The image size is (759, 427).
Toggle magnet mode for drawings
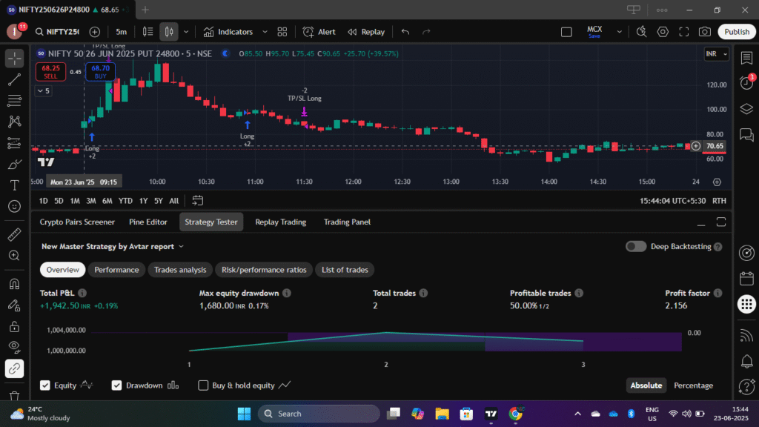tap(15, 284)
